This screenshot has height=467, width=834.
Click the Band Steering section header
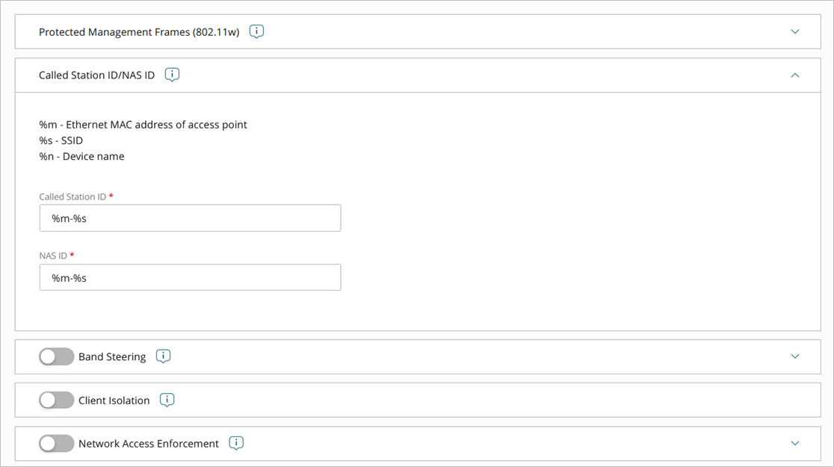pyautogui.click(x=112, y=356)
